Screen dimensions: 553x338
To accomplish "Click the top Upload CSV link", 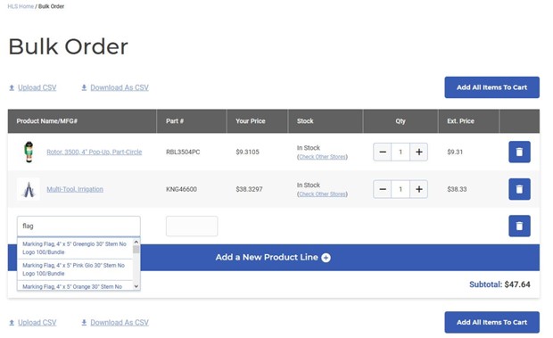I will pos(37,87).
